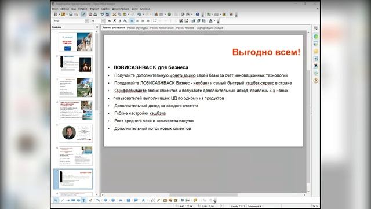371x209 pixels.
Task: Toggle text shadow formatting
Action: click(125, 21)
